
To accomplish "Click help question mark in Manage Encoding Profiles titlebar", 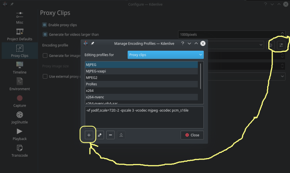I will [x=183, y=43].
